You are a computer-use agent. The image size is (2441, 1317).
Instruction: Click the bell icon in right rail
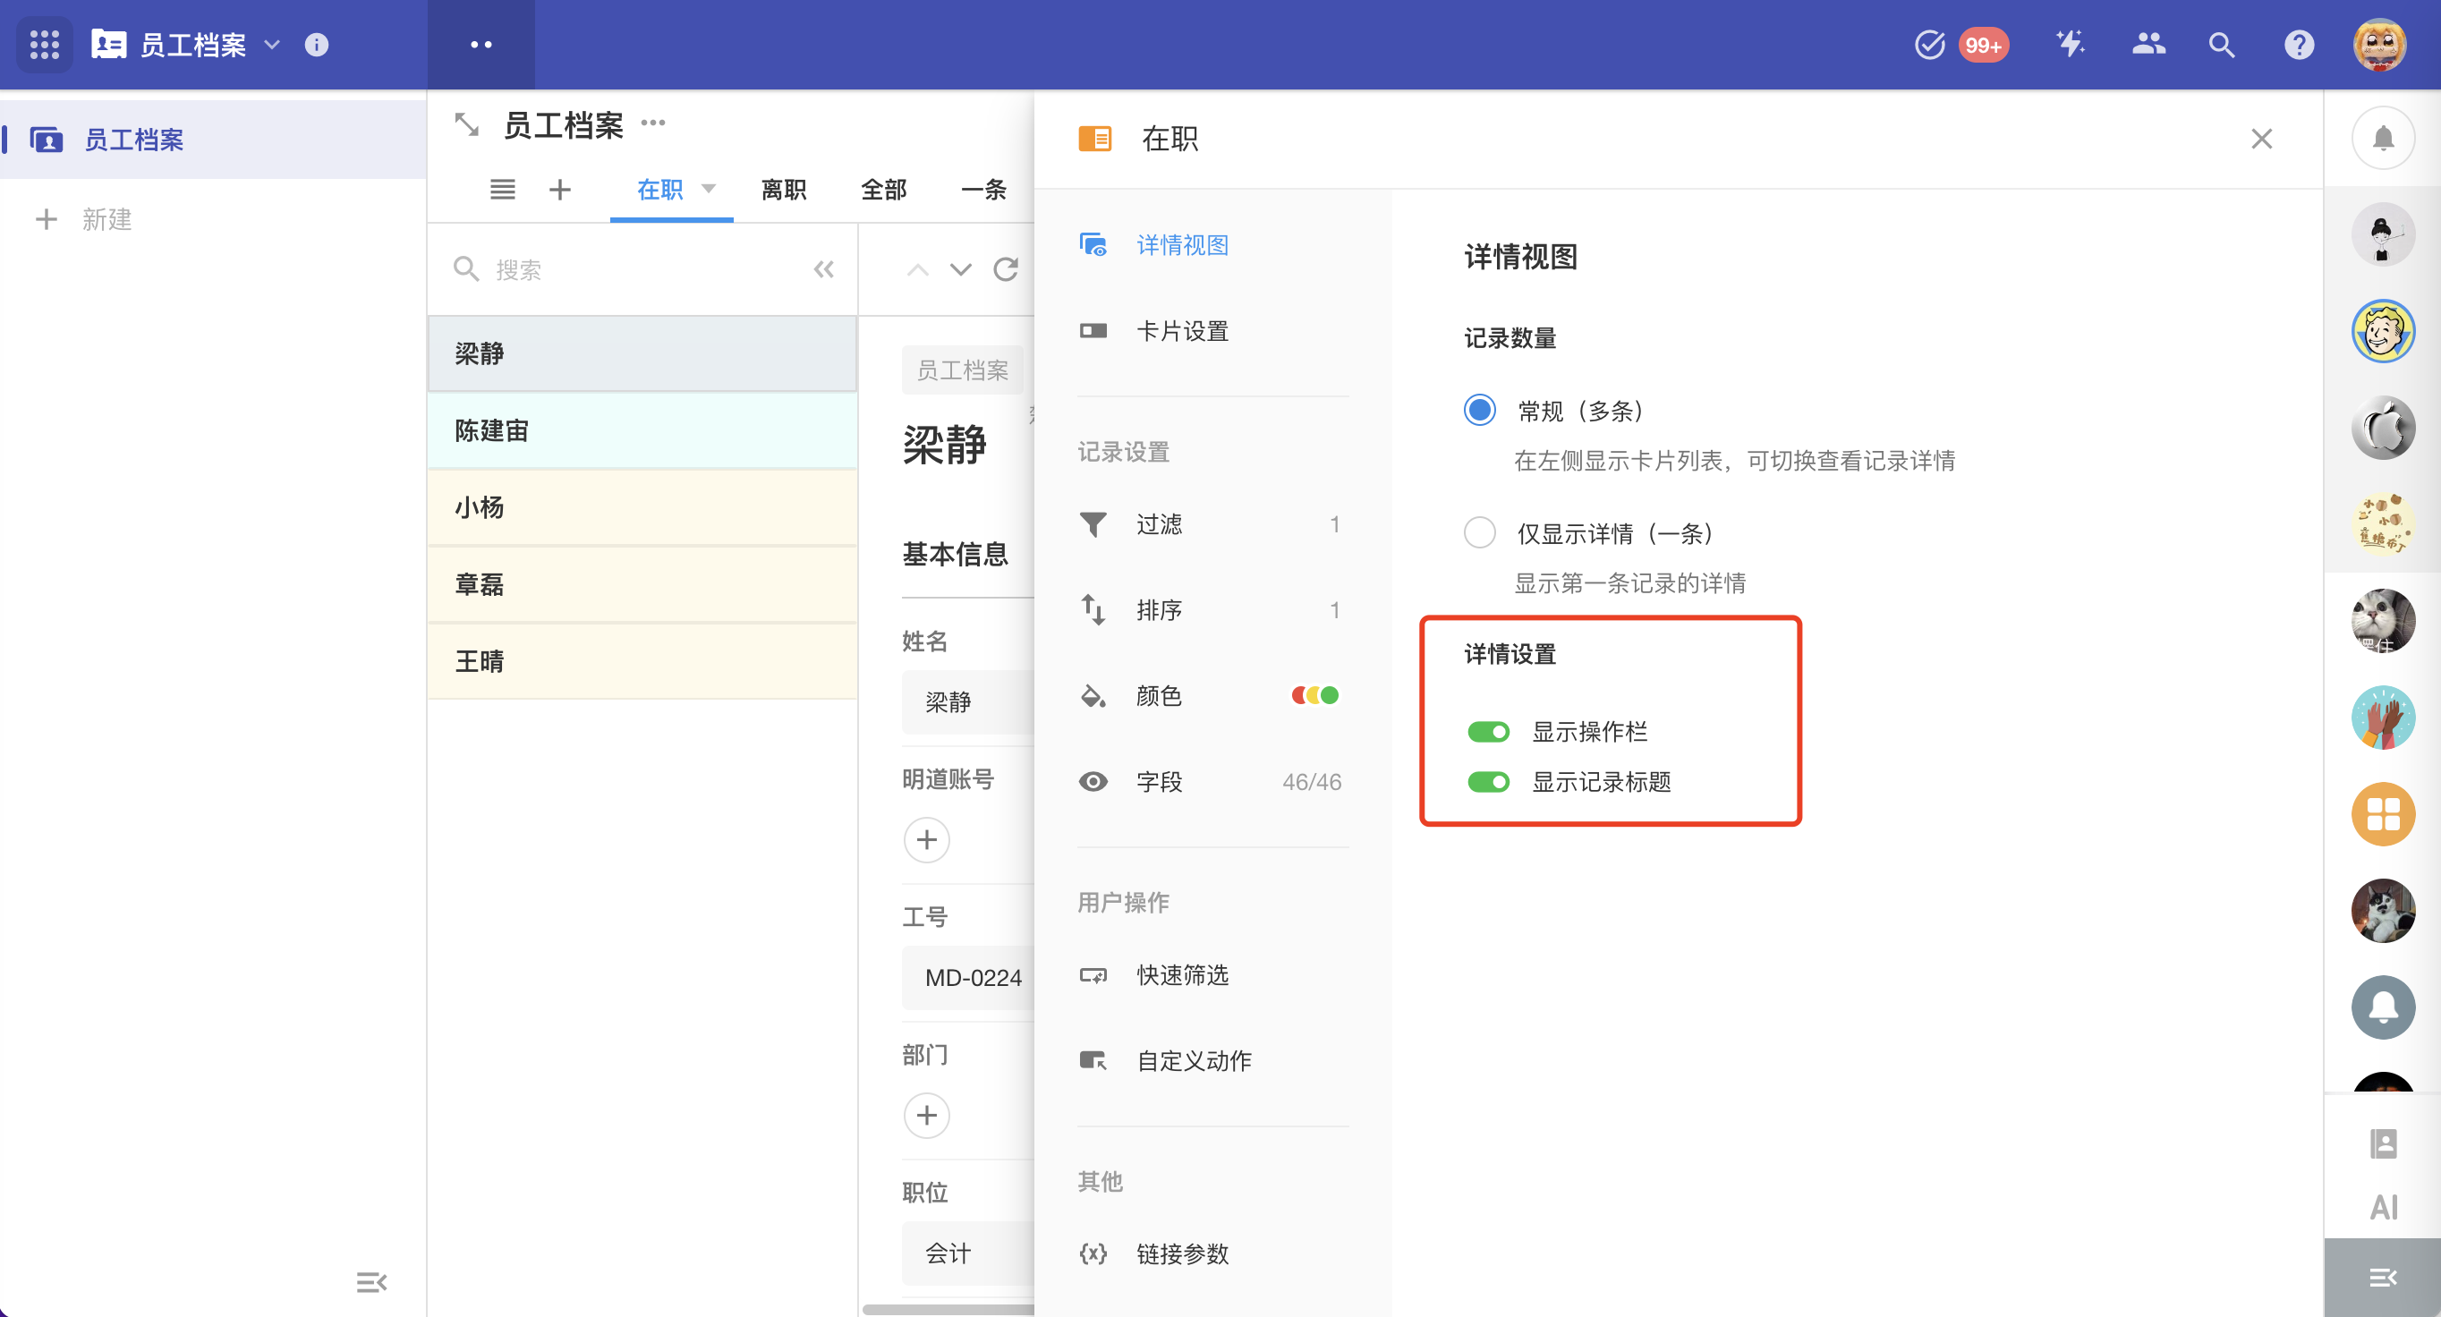pos(2382,139)
